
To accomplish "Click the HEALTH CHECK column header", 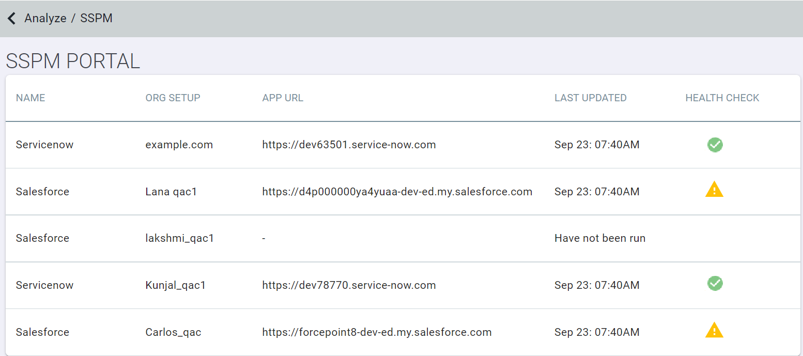I will click(722, 98).
